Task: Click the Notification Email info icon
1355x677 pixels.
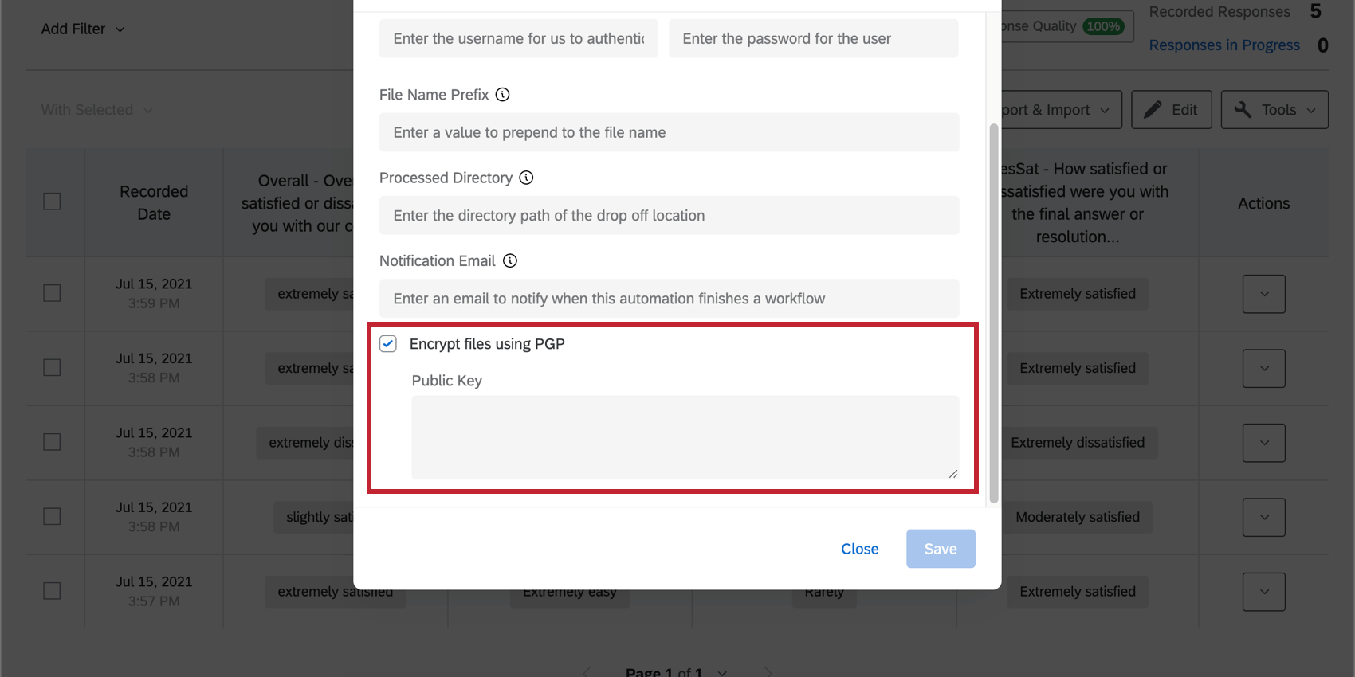Action: coord(510,260)
